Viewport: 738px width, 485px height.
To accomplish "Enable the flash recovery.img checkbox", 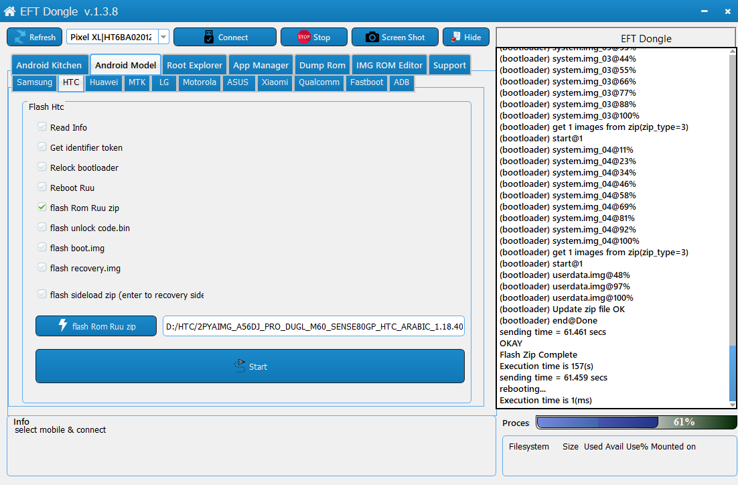I will tap(42, 267).
